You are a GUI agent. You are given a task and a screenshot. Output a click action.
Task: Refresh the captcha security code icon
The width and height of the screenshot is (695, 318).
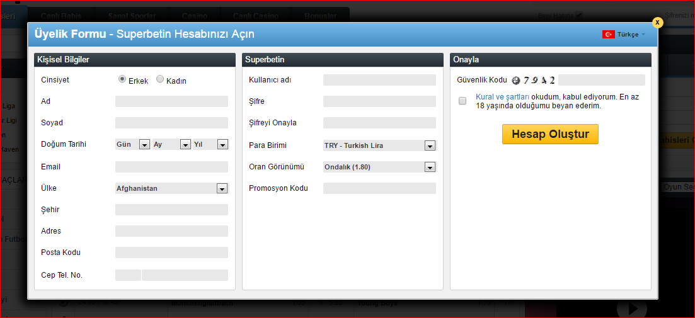515,81
